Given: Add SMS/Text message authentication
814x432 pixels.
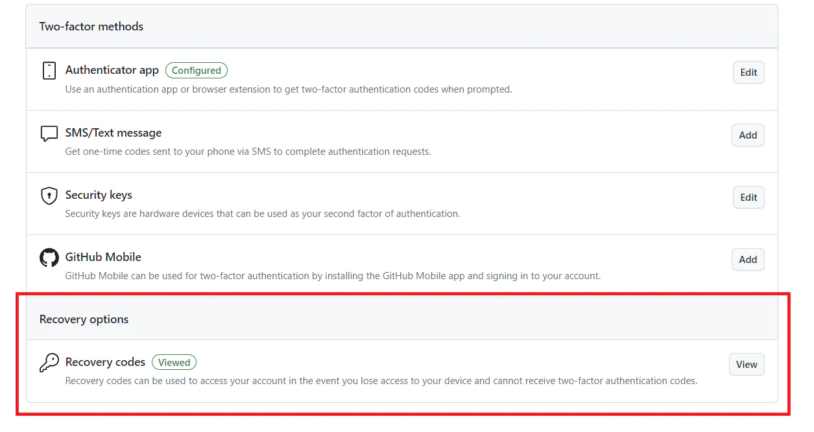Looking at the screenshot, I should (747, 135).
